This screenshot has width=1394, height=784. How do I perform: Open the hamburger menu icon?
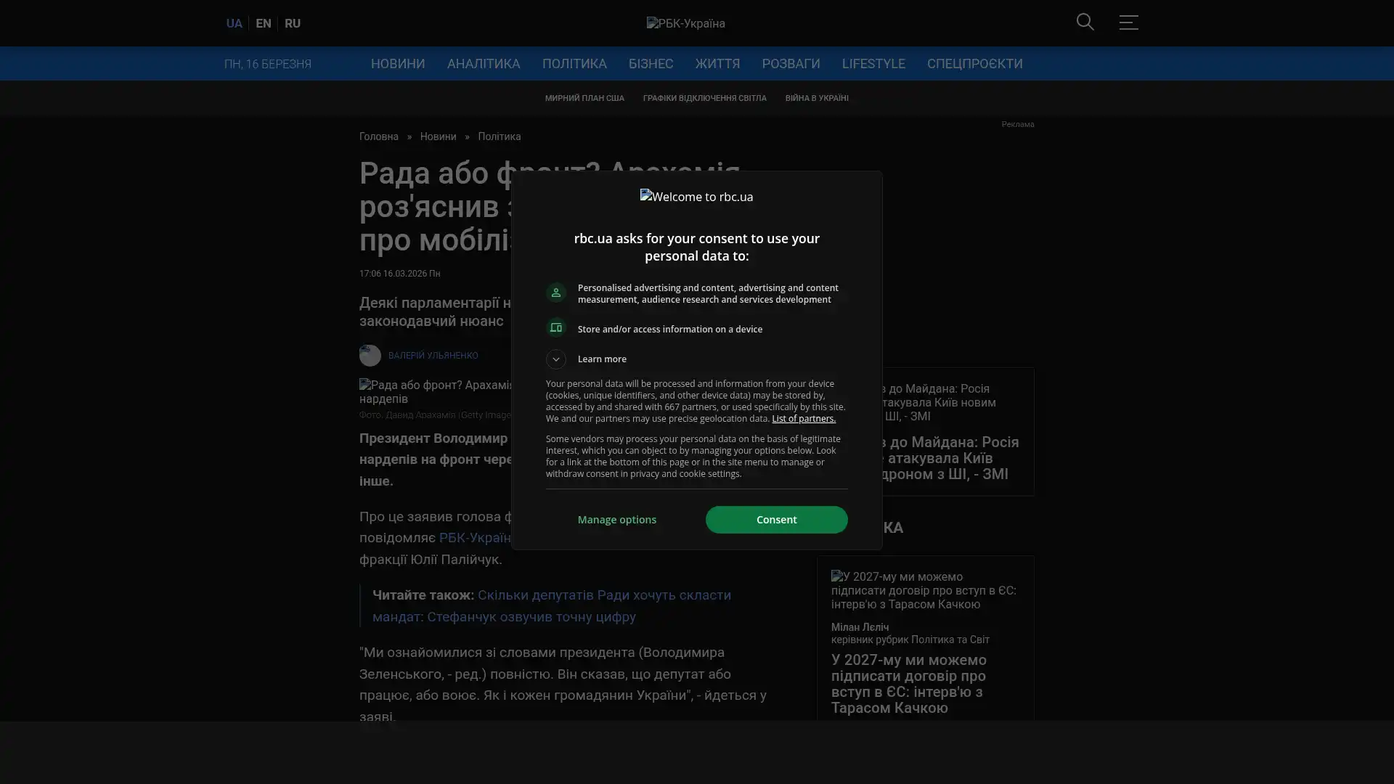[x=1128, y=23]
